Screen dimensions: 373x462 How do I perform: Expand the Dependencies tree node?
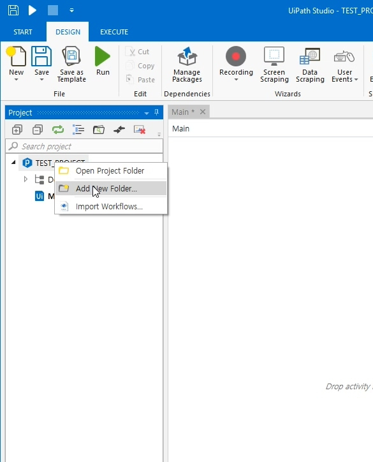pyautogui.click(x=26, y=179)
